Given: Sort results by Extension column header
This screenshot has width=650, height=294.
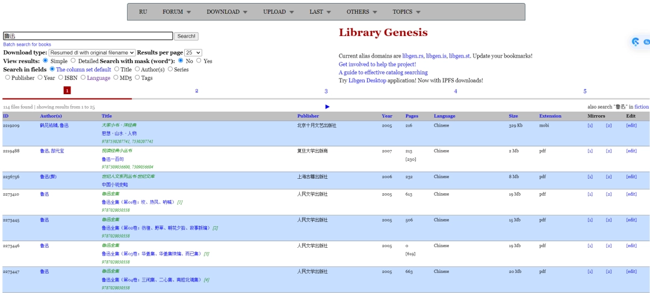Looking at the screenshot, I should coord(550,116).
